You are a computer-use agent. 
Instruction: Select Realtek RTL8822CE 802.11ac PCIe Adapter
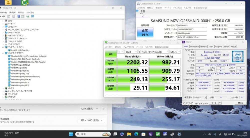[x=28, y=62]
